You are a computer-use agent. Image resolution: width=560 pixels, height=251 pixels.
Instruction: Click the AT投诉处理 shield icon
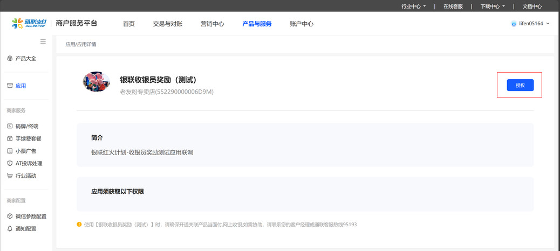[x=10, y=164]
